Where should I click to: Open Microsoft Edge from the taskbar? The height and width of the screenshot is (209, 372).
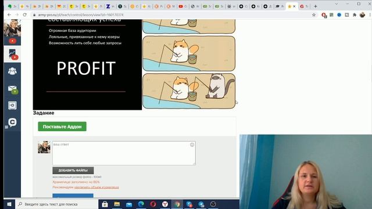141,204
